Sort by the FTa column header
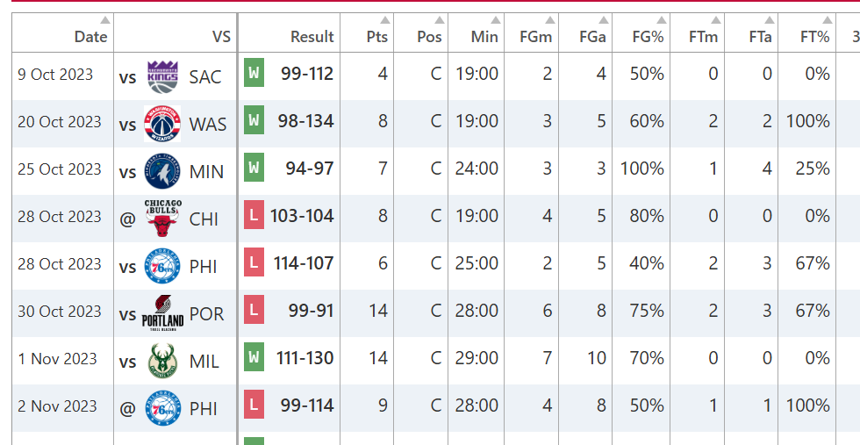Screen dimensions: 860x445 [x=760, y=36]
